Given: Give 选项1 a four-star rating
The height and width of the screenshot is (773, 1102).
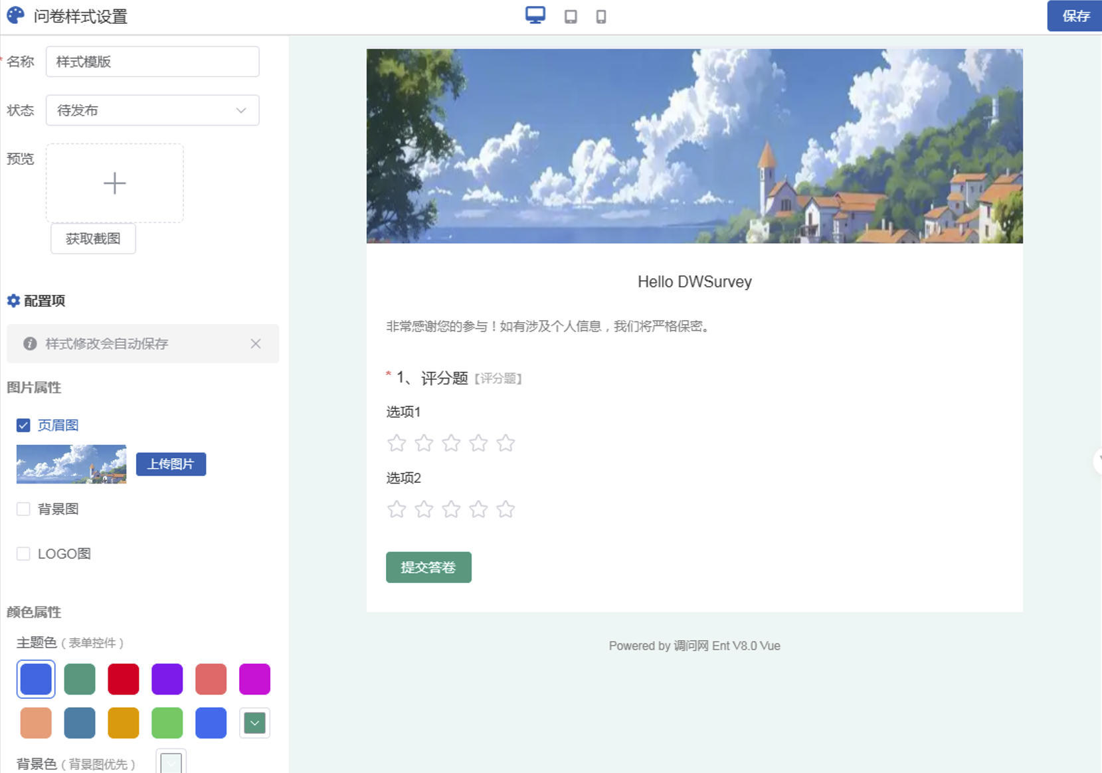Looking at the screenshot, I should click(478, 443).
